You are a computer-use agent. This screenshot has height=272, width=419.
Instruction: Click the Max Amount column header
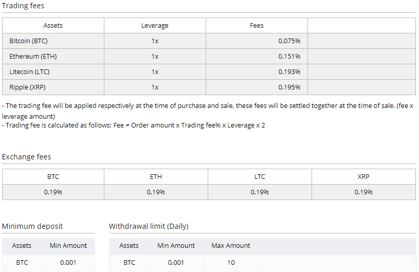click(x=231, y=245)
